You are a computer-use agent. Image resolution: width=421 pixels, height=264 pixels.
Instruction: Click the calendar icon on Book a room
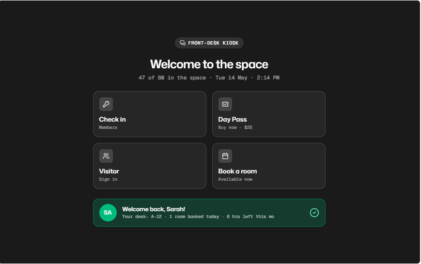tap(225, 156)
